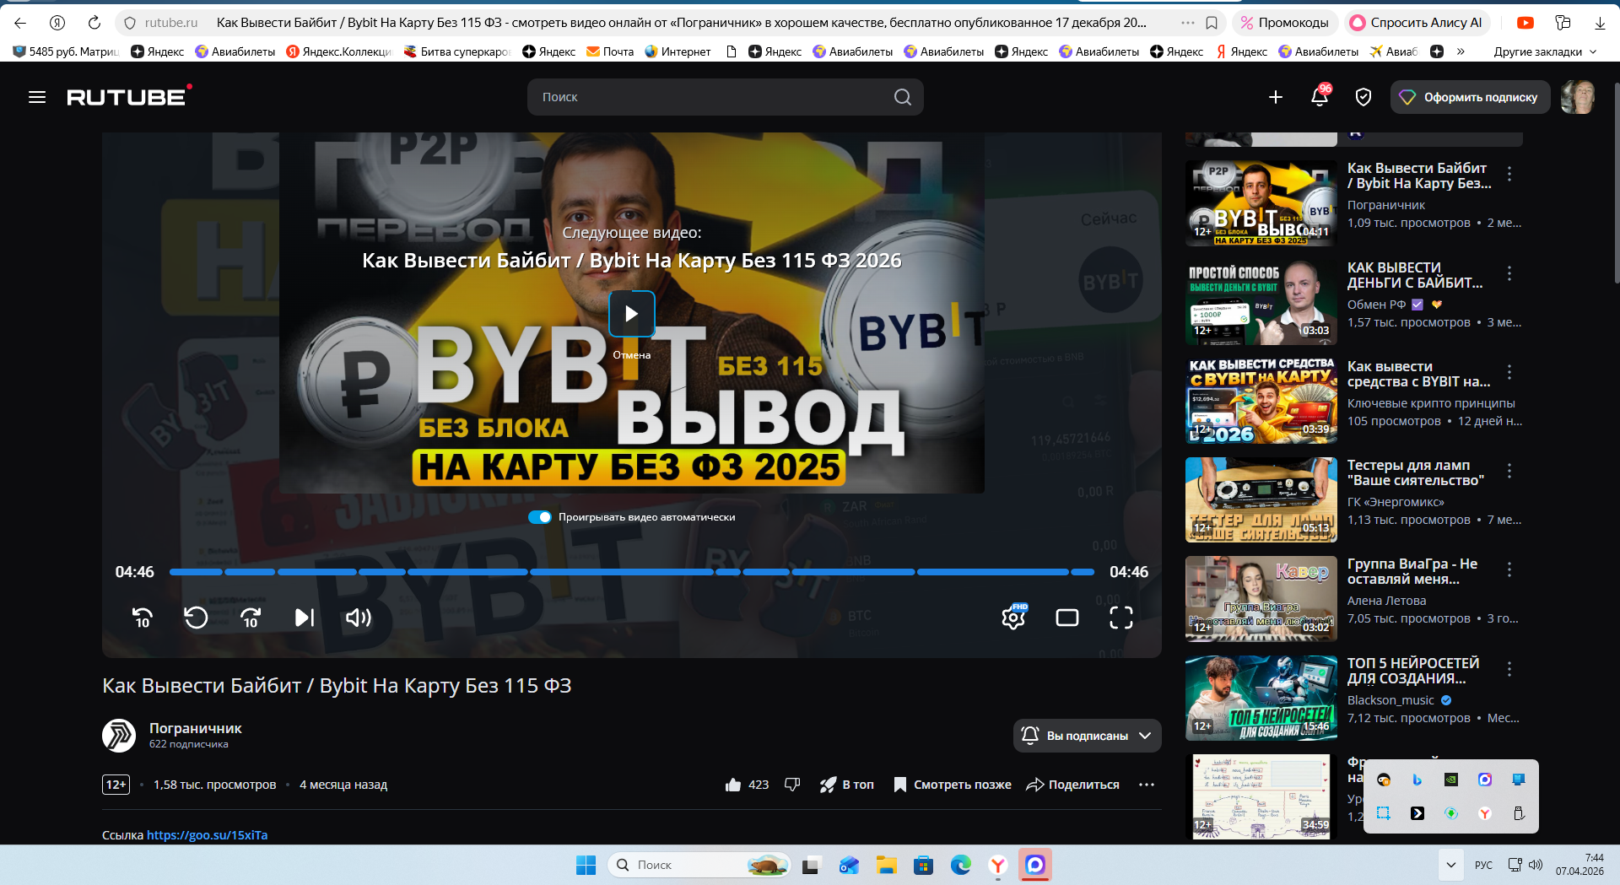Click the notifications bell icon
This screenshot has height=885, width=1620.
coord(1320,97)
